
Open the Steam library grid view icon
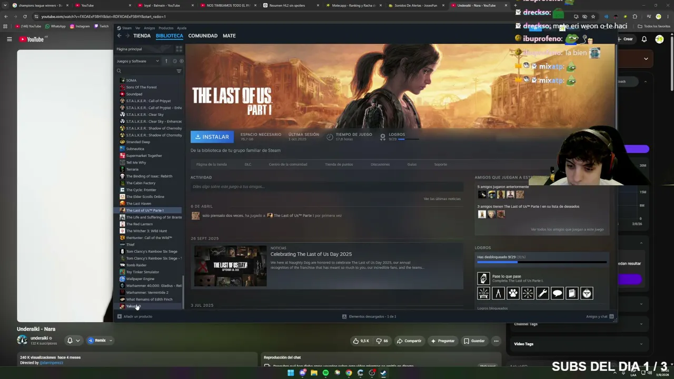pos(179,49)
